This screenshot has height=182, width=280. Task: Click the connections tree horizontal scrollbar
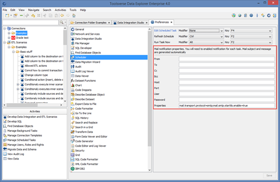[22, 105]
